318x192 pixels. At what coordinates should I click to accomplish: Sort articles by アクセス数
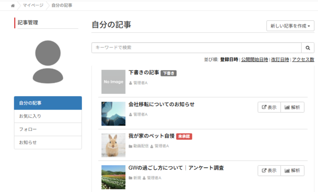click(x=303, y=60)
